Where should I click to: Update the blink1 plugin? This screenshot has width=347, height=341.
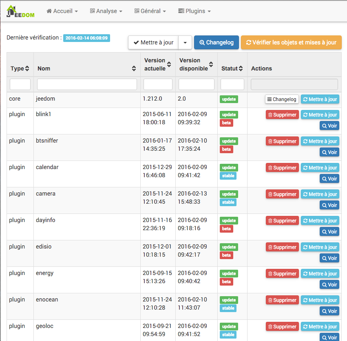(x=320, y=115)
